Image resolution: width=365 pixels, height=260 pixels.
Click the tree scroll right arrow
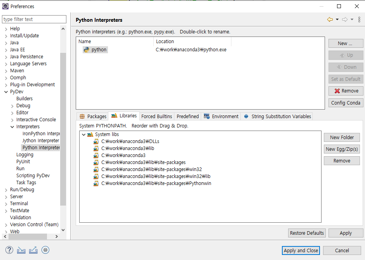(x=57, y=236)
